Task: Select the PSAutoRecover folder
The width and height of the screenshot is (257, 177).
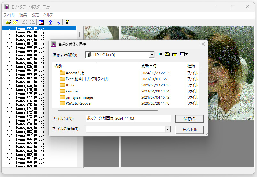Action: tap(76, 103)
